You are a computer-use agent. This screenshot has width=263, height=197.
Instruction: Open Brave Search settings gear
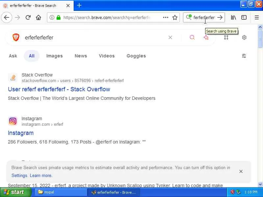(244, 37)
